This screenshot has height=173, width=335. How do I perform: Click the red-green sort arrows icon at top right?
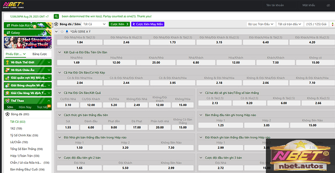coord(331,24)
